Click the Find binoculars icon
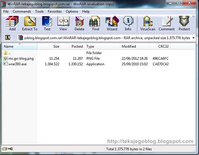 pyautogui.click(x=94, y=21)
